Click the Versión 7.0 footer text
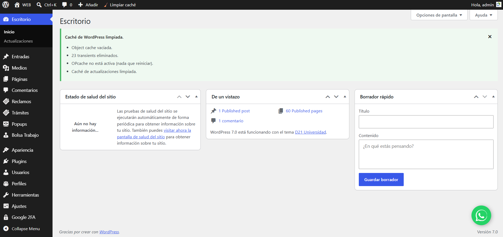This screenshot has height=237, width=503. click(487, 232)
